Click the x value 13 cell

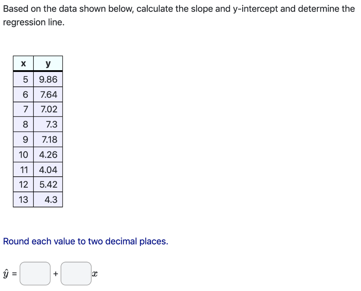coord(23,200)
